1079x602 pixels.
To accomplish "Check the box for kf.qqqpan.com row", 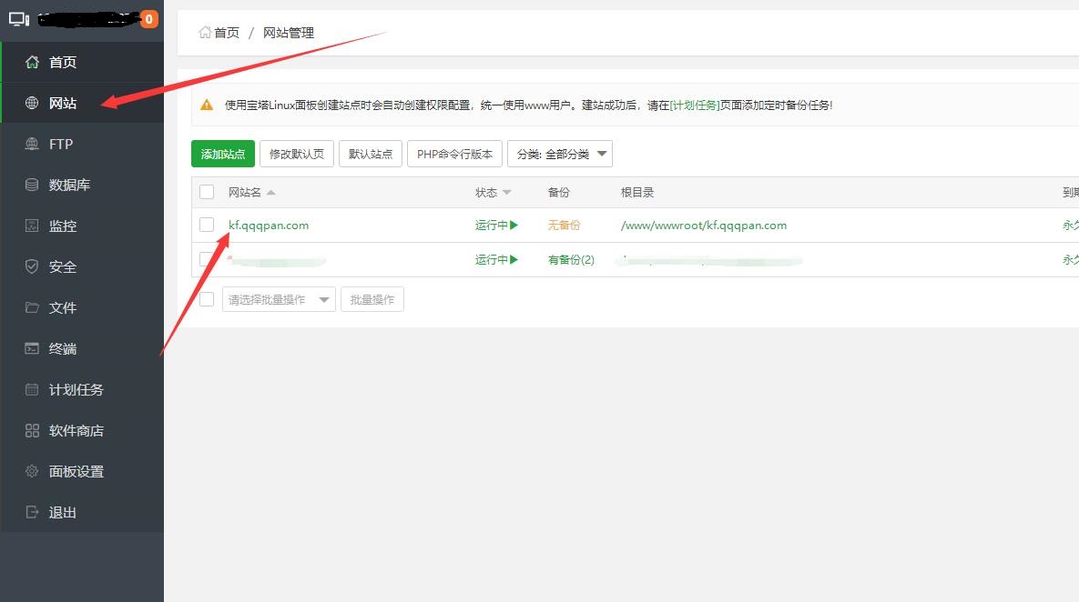I will pos(207,225).
